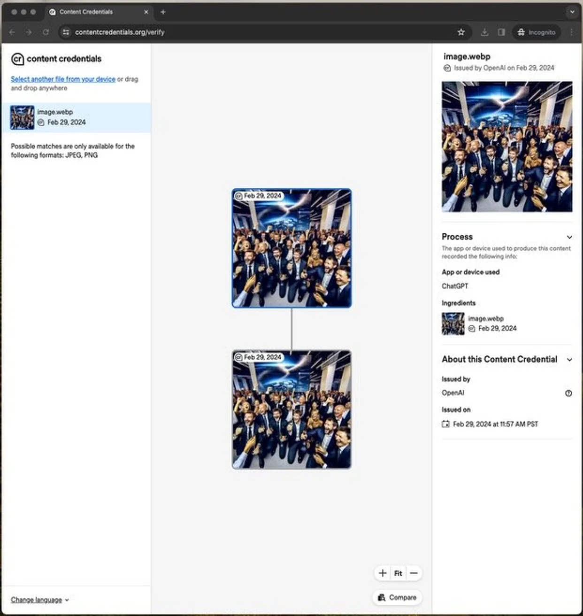Open the tab search dropdown arrow
The height and width of the screenshot is (616, 583).
(572, 12)
